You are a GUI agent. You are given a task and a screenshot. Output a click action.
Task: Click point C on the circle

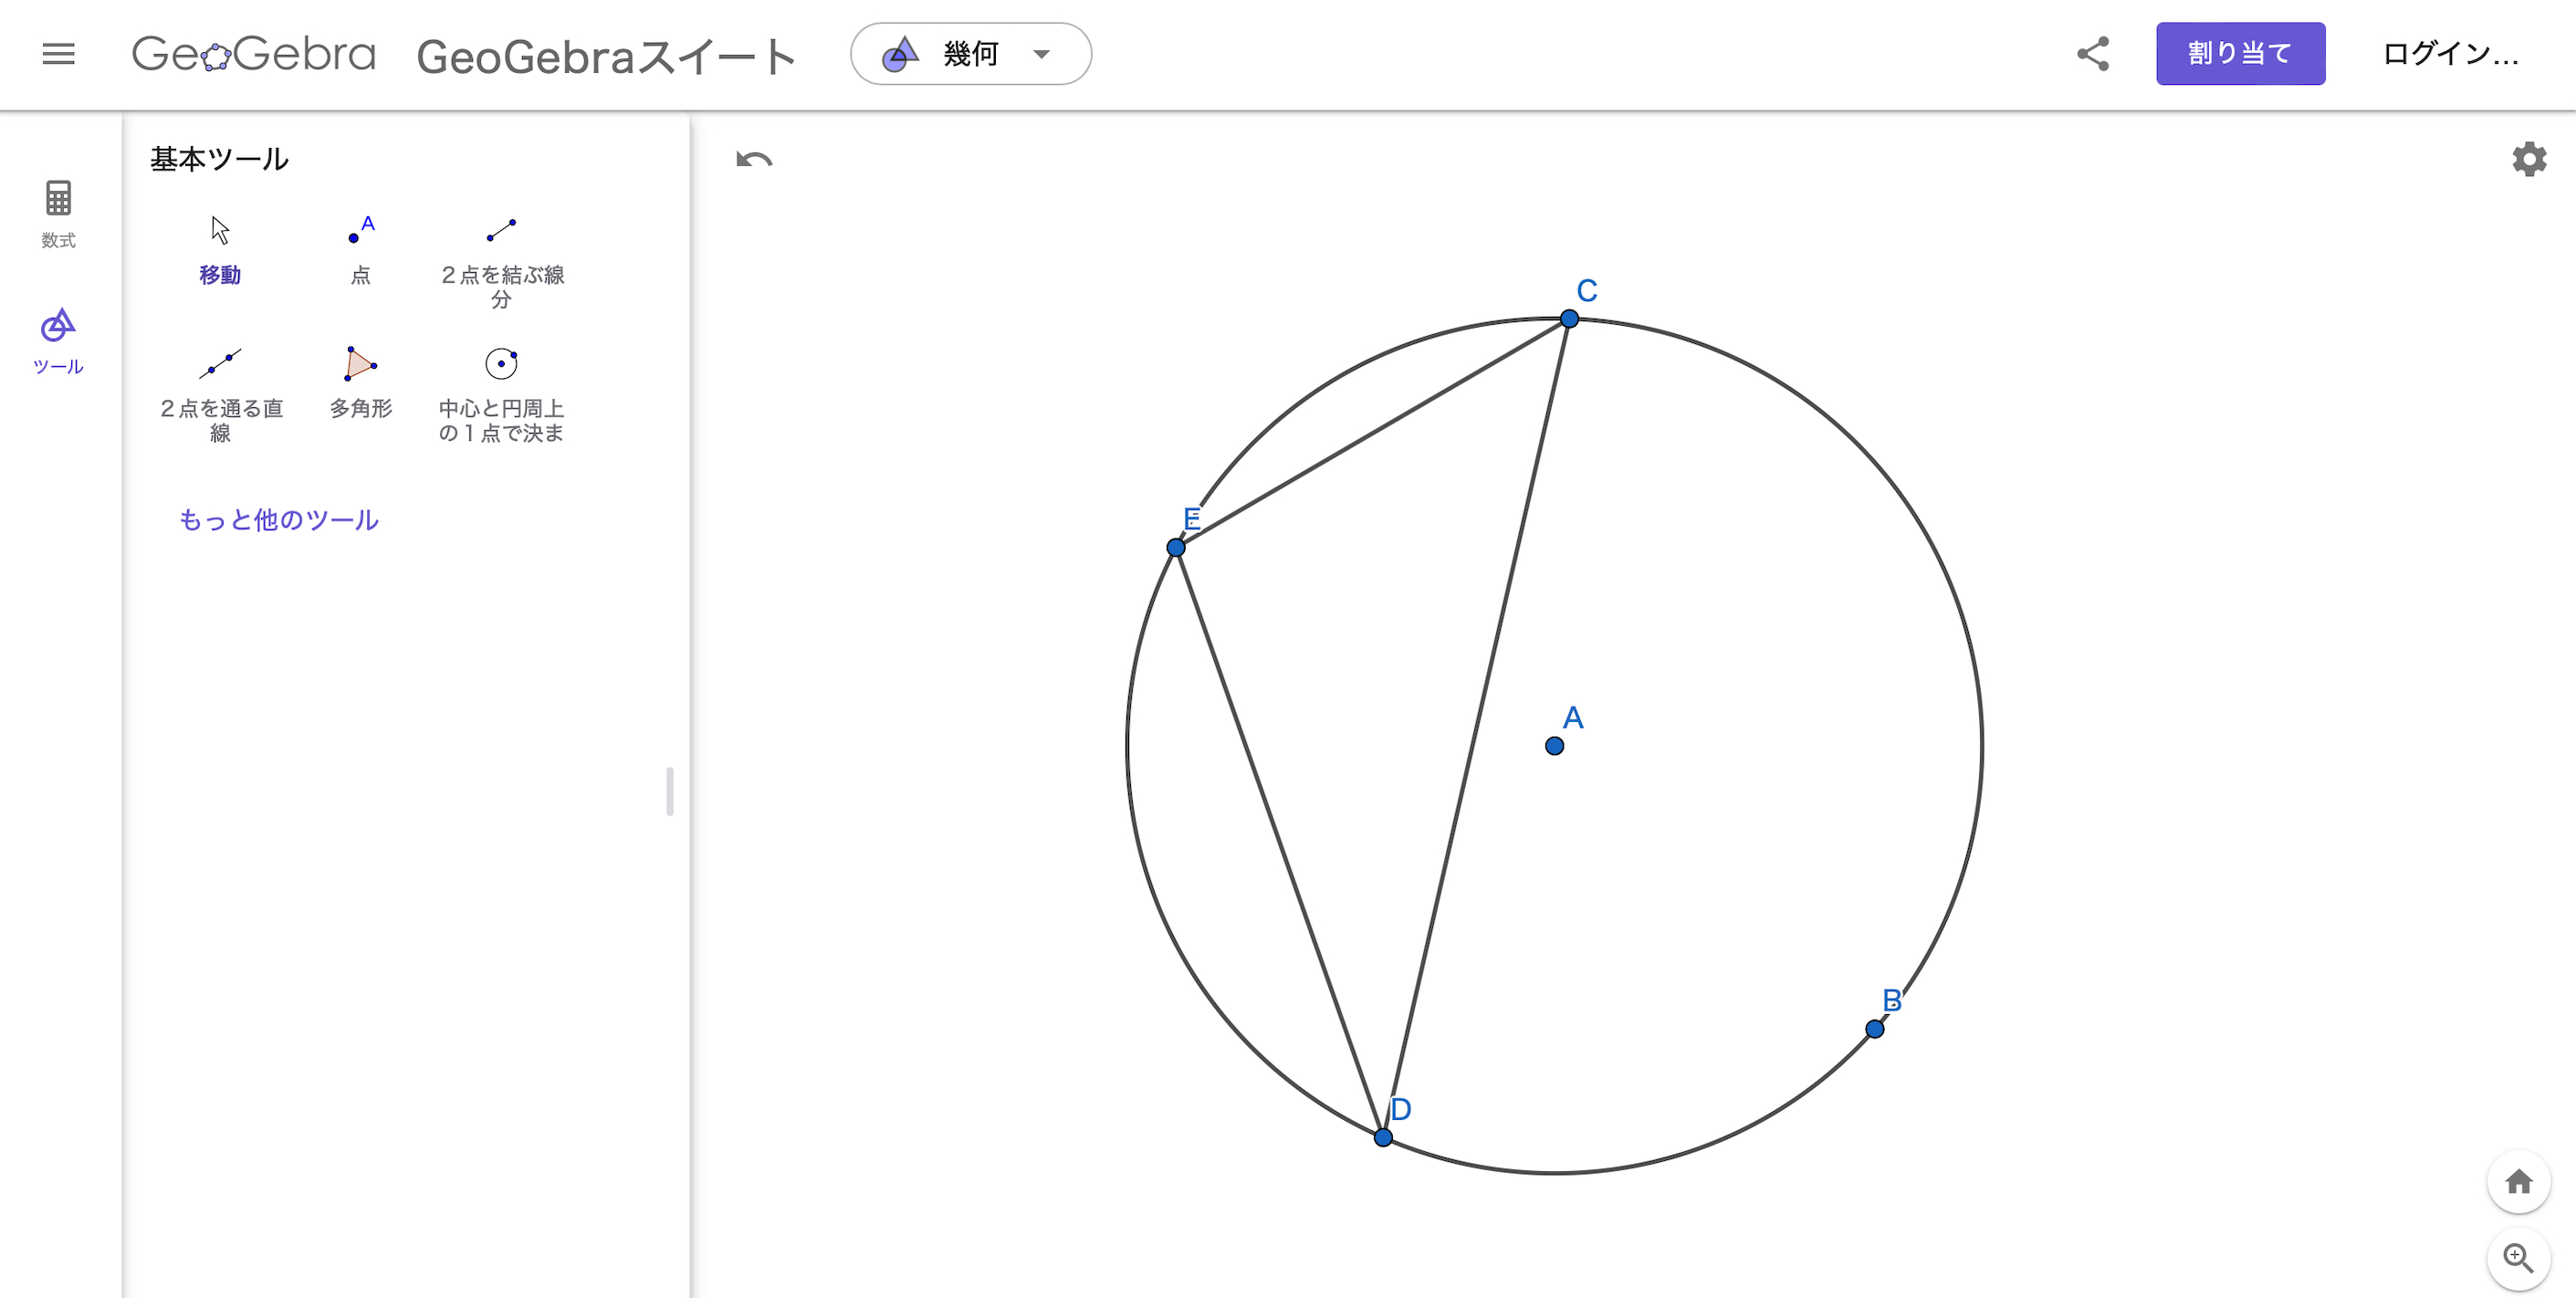coord(1569,319)
